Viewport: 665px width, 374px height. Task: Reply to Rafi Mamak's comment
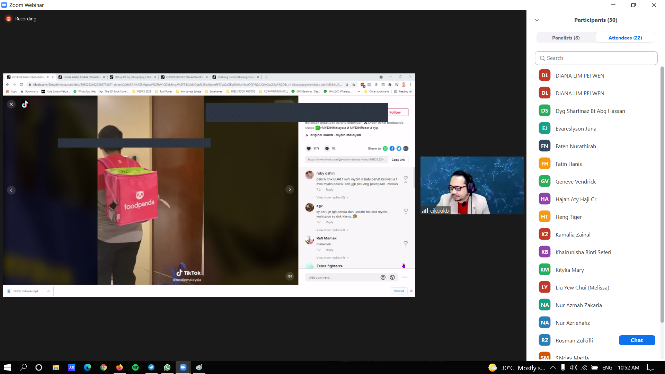[329, 250]
